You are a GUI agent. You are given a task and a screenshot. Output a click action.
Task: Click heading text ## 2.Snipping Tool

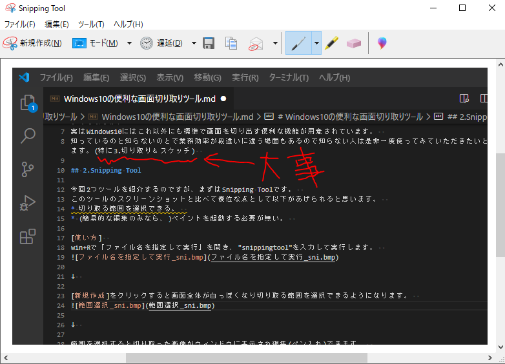click(106, 170)
